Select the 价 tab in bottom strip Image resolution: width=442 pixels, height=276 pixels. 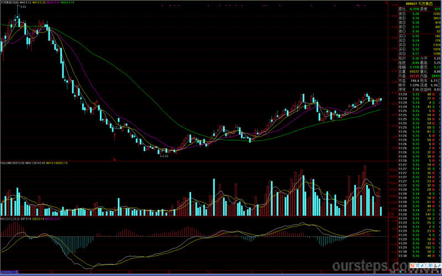point(406,272)
